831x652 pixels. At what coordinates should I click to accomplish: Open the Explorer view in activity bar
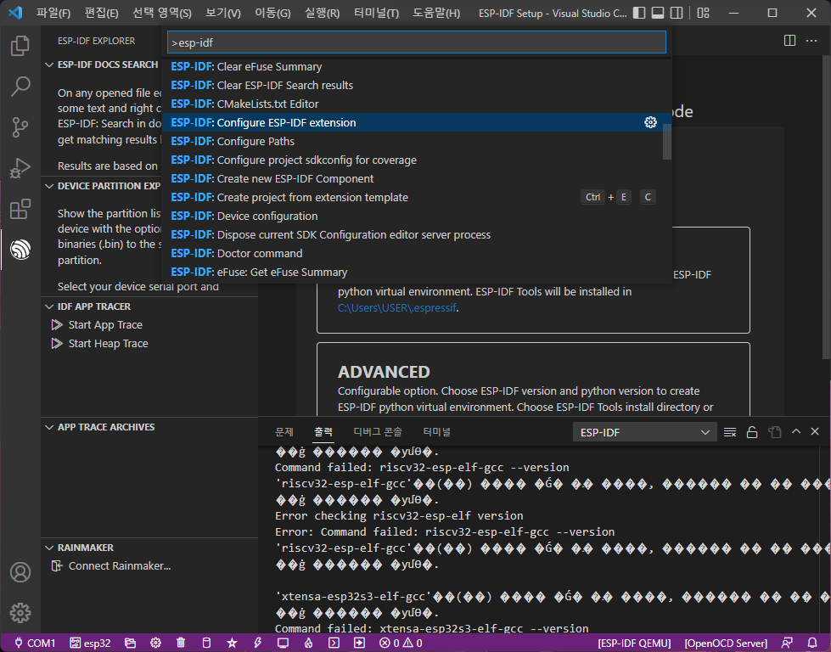point(20,46)
